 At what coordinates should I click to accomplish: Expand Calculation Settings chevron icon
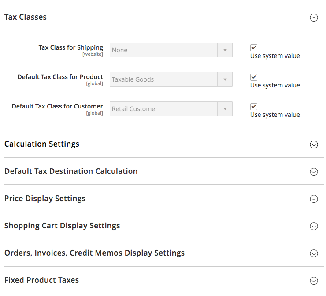point(314,144)
